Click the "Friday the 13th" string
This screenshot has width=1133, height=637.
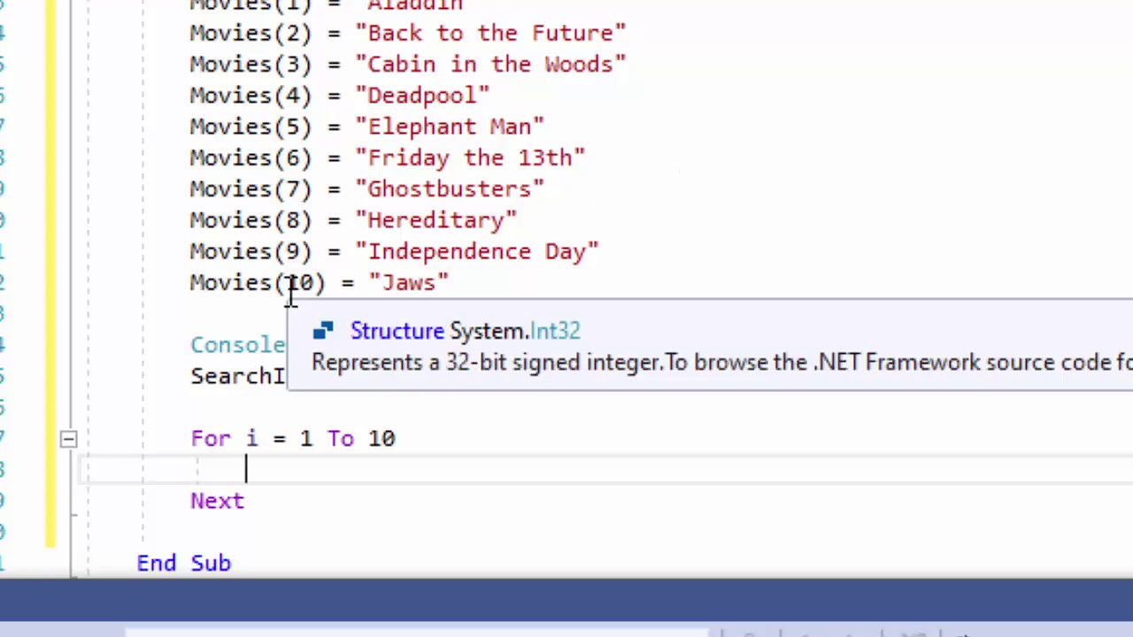(x=470, y=157)
